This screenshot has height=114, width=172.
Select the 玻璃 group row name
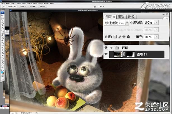[125, 48]
